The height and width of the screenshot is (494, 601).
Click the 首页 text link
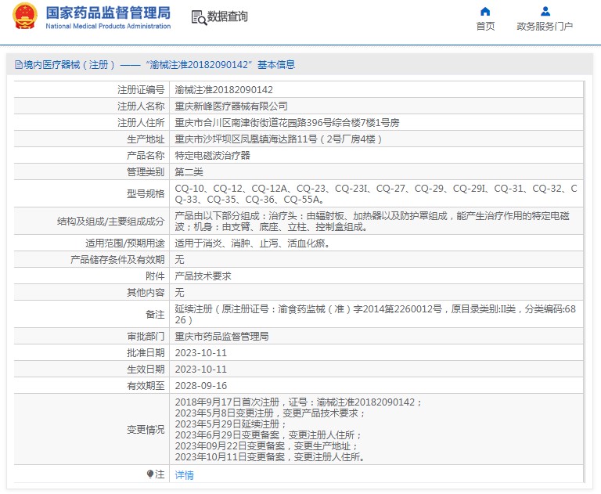(485, 27)
